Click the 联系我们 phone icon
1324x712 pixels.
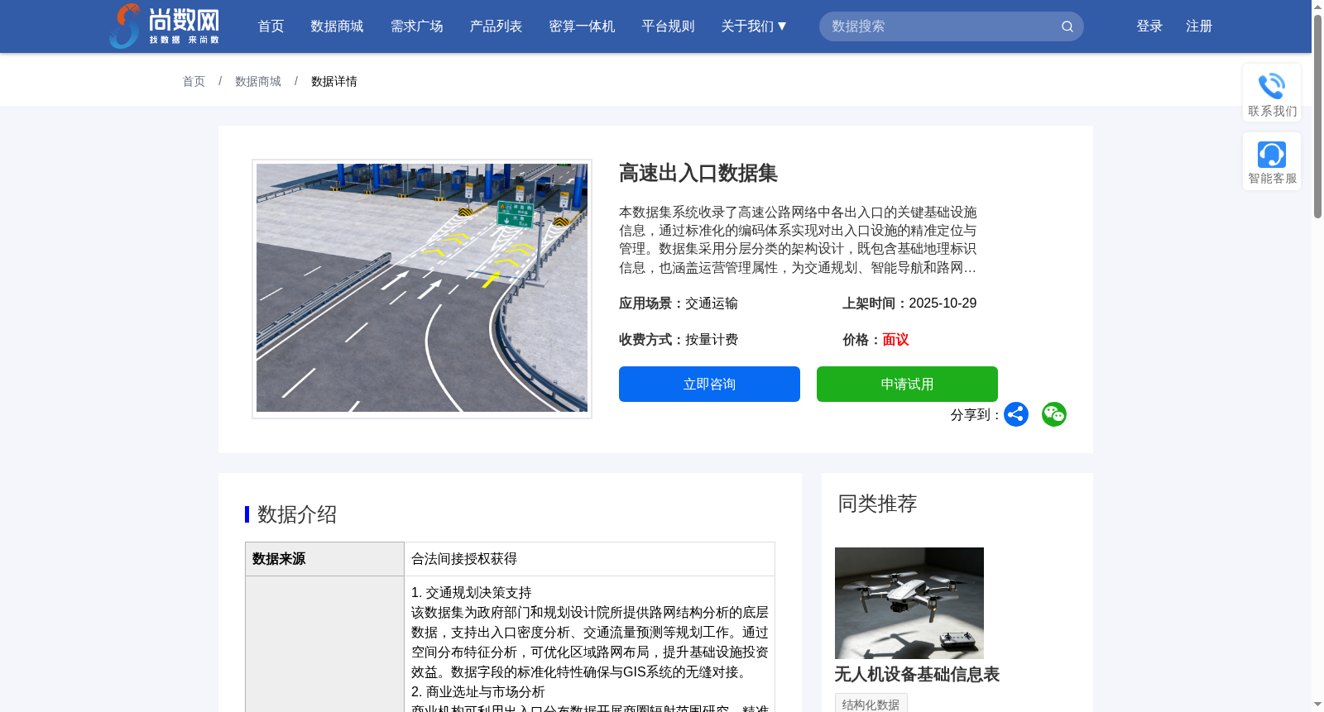[x=1272, y=86]
